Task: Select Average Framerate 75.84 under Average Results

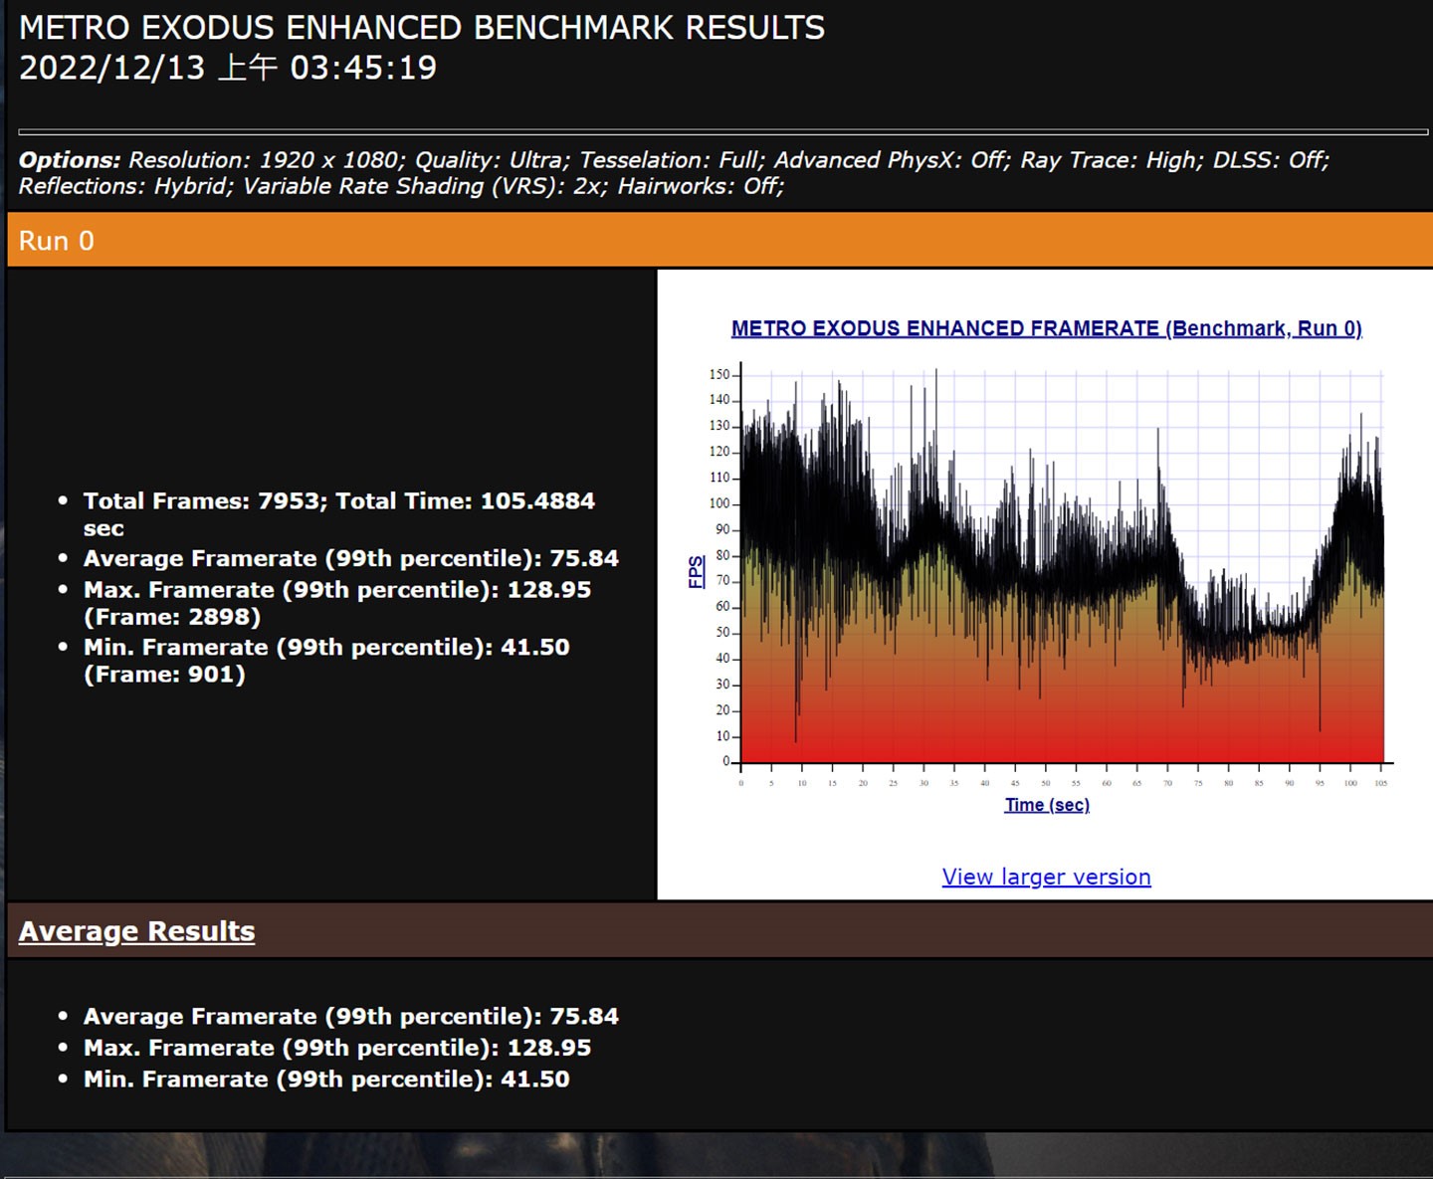Action: pos(350,1016)
